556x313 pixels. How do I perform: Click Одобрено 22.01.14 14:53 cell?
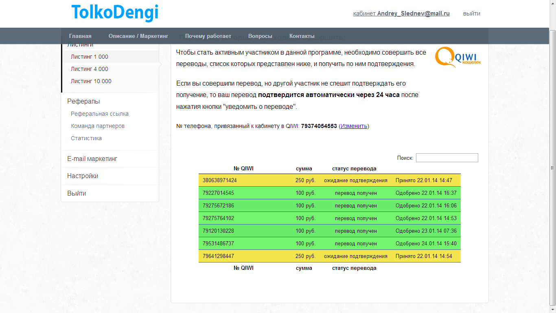(426, 218)
